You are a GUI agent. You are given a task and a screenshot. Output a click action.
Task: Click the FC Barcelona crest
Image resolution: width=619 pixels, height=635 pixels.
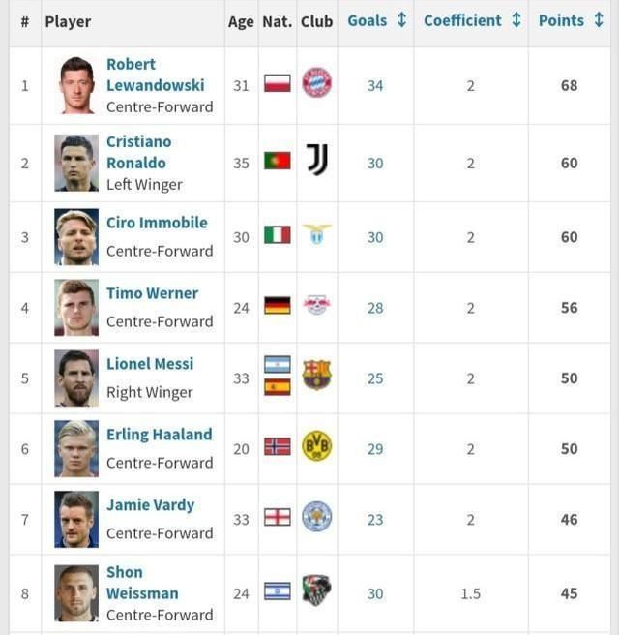click(317, 375)
